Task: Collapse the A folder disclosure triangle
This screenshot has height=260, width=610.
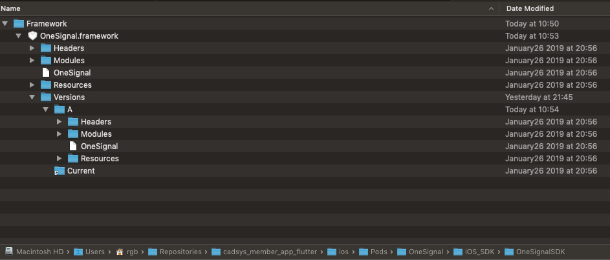Action: pos(45,110)
